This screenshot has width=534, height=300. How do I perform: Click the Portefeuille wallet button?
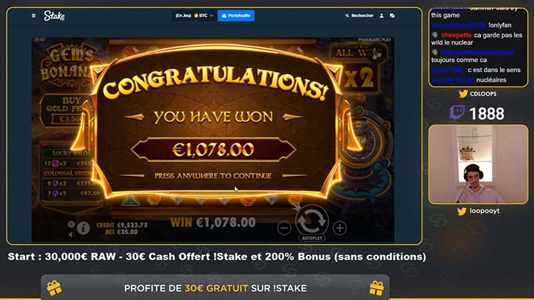point(236,15)
